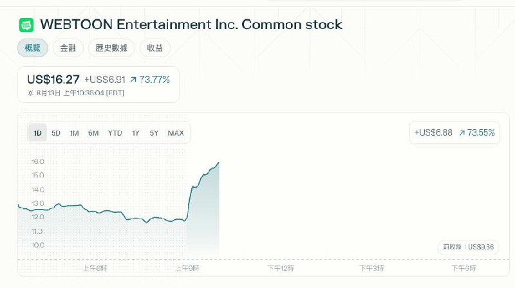This screenshot has height=288, width=515.
Task: Open the 概覽 tab
Action: pyautogui.click(x=32, y=48)
